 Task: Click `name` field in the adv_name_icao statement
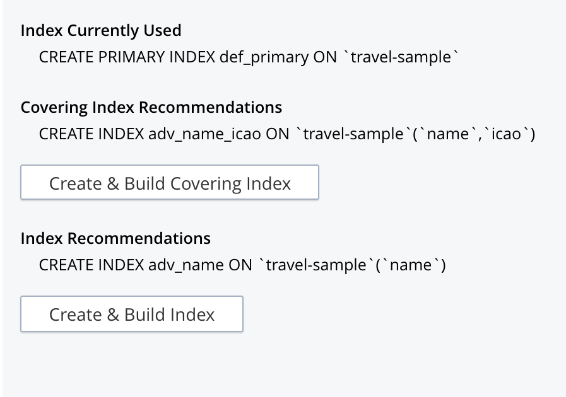coord(448,134)
